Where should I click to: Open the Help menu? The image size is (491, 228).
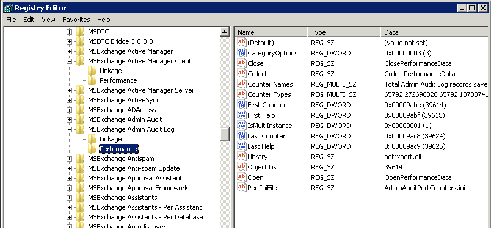tap(104, 20)
